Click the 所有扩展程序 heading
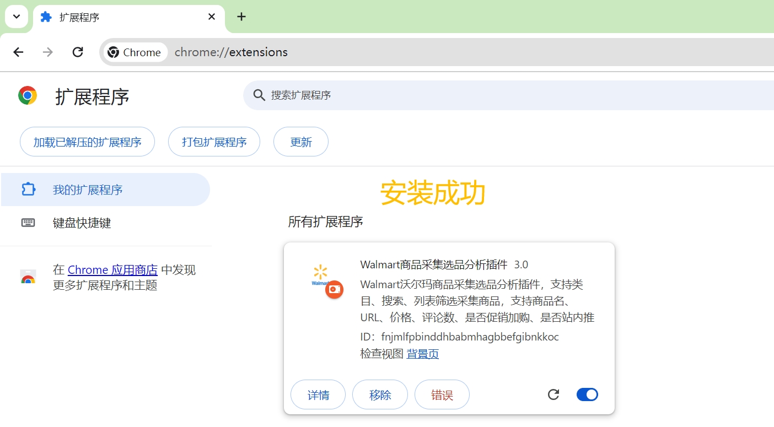The image size is (774, 427). tap(325, 222)
